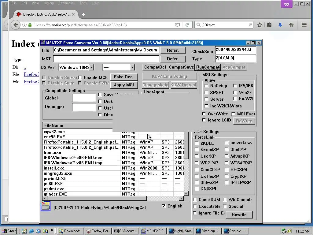Click the CompatDel button
Screen dimensions: 313x235
click(155, 67)
